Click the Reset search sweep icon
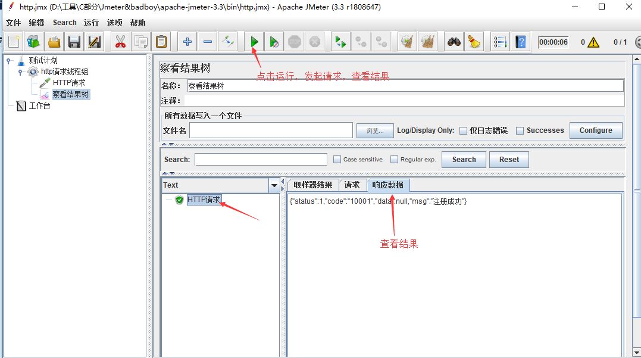This screenshot has height=358, width=641. pyautogui.click(x=474, y=42)
